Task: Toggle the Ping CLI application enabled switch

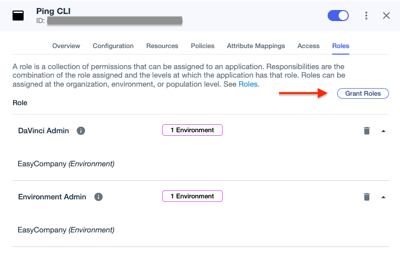Action: 338,16
